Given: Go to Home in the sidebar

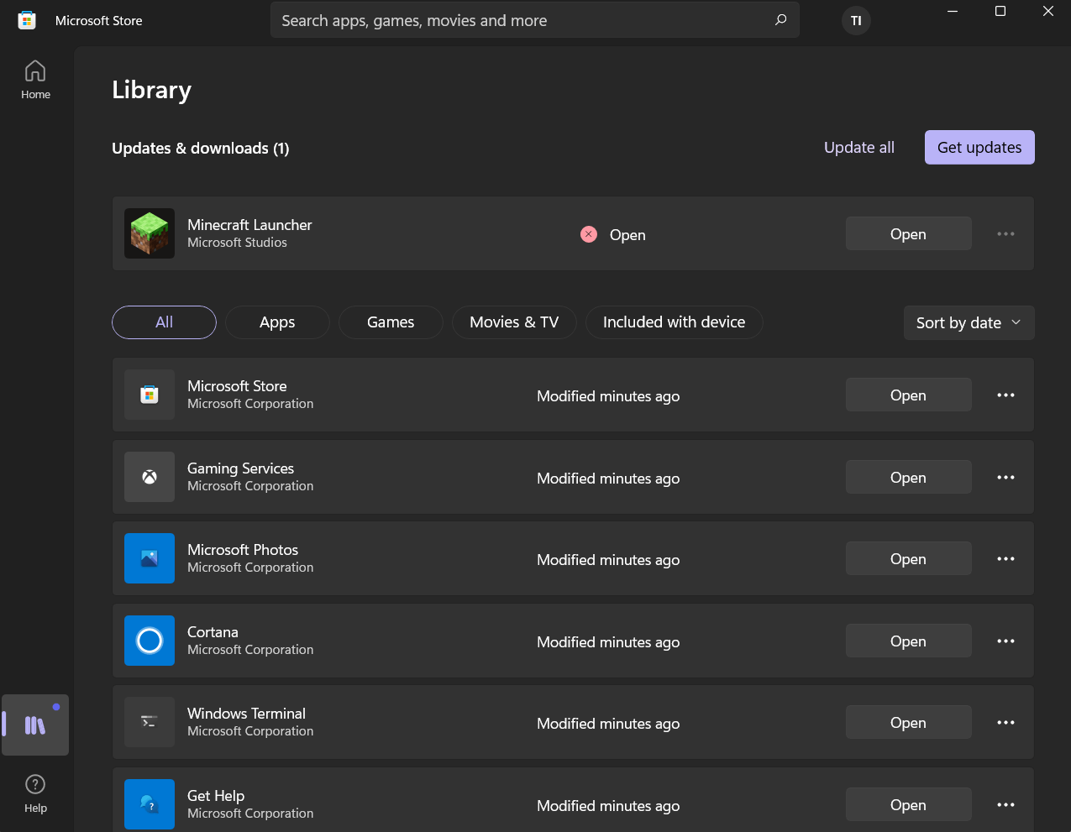Looking at the screenshot, I should click(x=35, y=81).
